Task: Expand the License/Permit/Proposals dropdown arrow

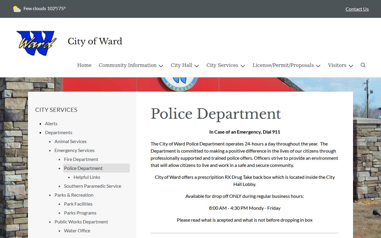Action: 318,66
